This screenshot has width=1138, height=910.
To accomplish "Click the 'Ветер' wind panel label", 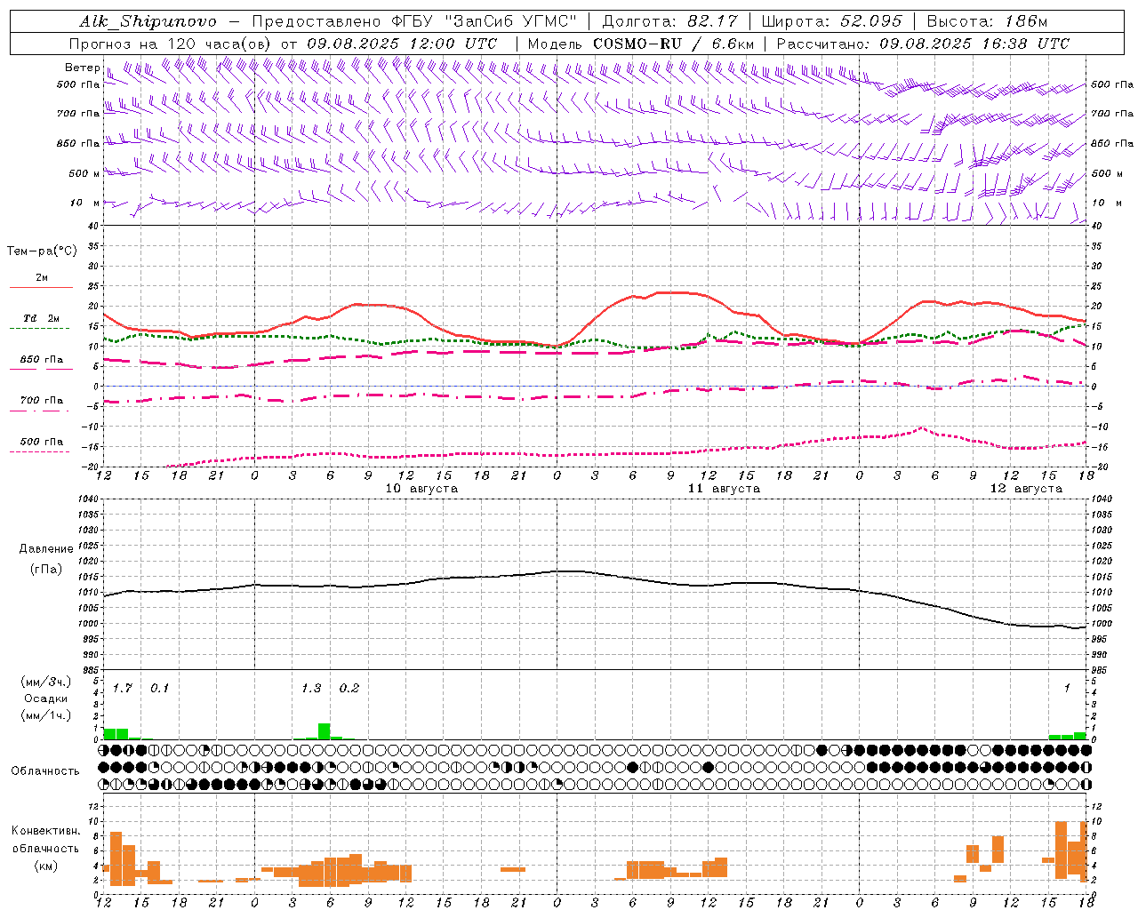I will pos(82,68).
